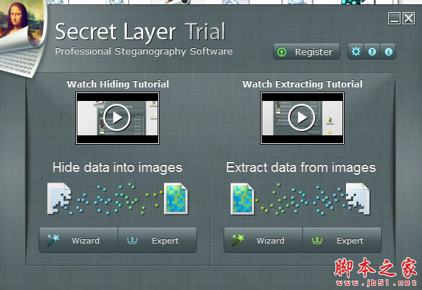422x290 pixels.
Task: Start the Wizard for extracting data
Action: coord(263,240)
